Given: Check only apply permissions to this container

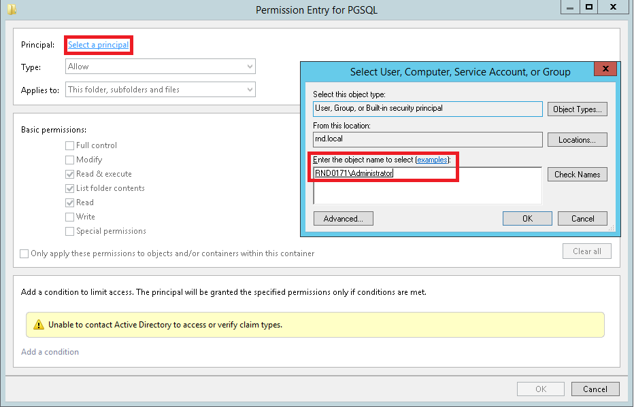Looking at the screenshot, I should pos(24,253).
